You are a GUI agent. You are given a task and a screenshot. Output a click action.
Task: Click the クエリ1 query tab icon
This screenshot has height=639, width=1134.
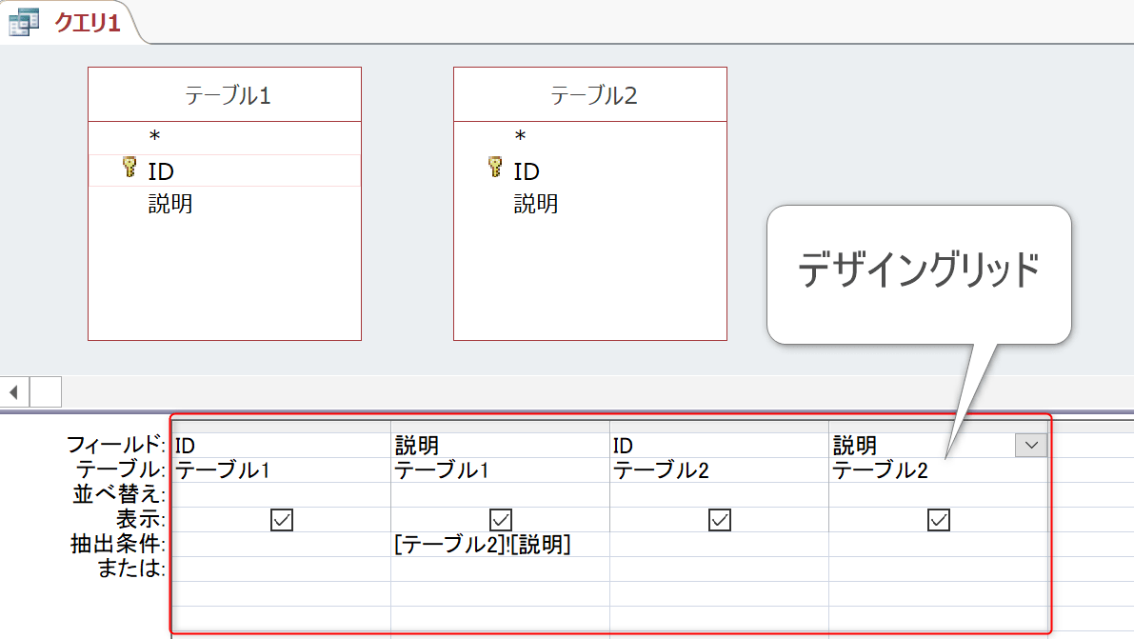click(x=23, y=22)
